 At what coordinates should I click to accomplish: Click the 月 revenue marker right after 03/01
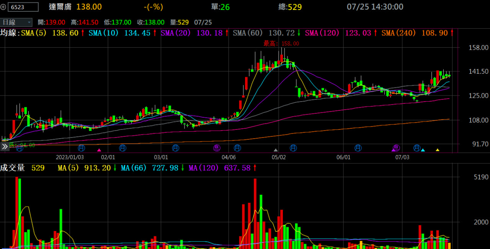175,148
